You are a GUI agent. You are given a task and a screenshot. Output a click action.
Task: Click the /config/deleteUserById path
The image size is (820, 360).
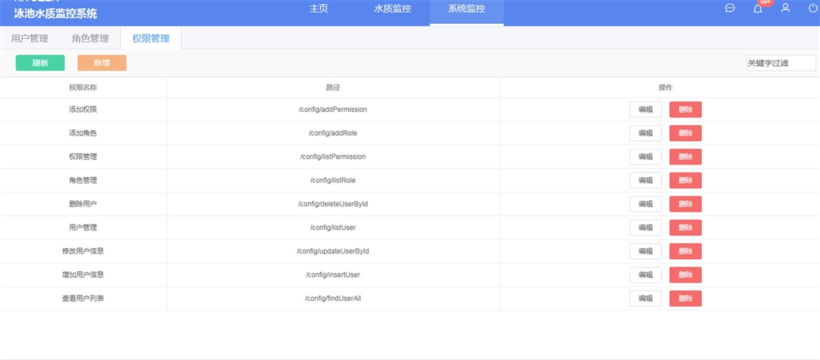[x=333, y=204]
